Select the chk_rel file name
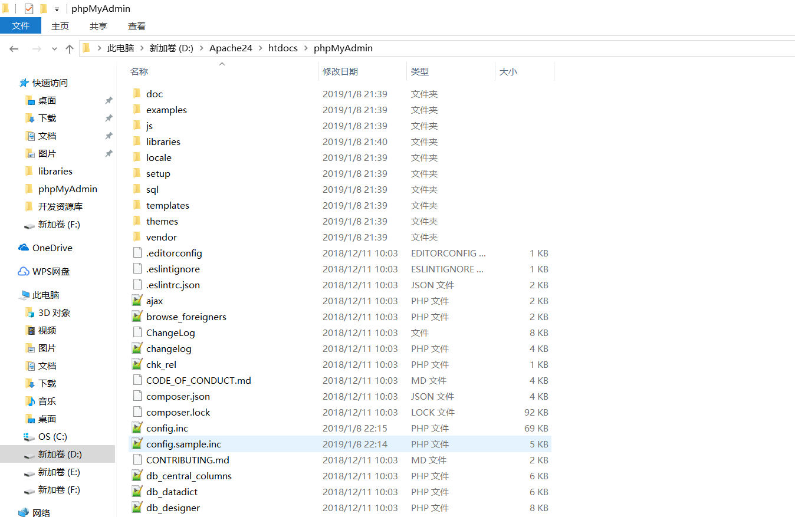 click(161, 364)
